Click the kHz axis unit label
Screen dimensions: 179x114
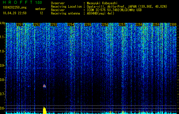pyautogui.click(x=3, y=23)
